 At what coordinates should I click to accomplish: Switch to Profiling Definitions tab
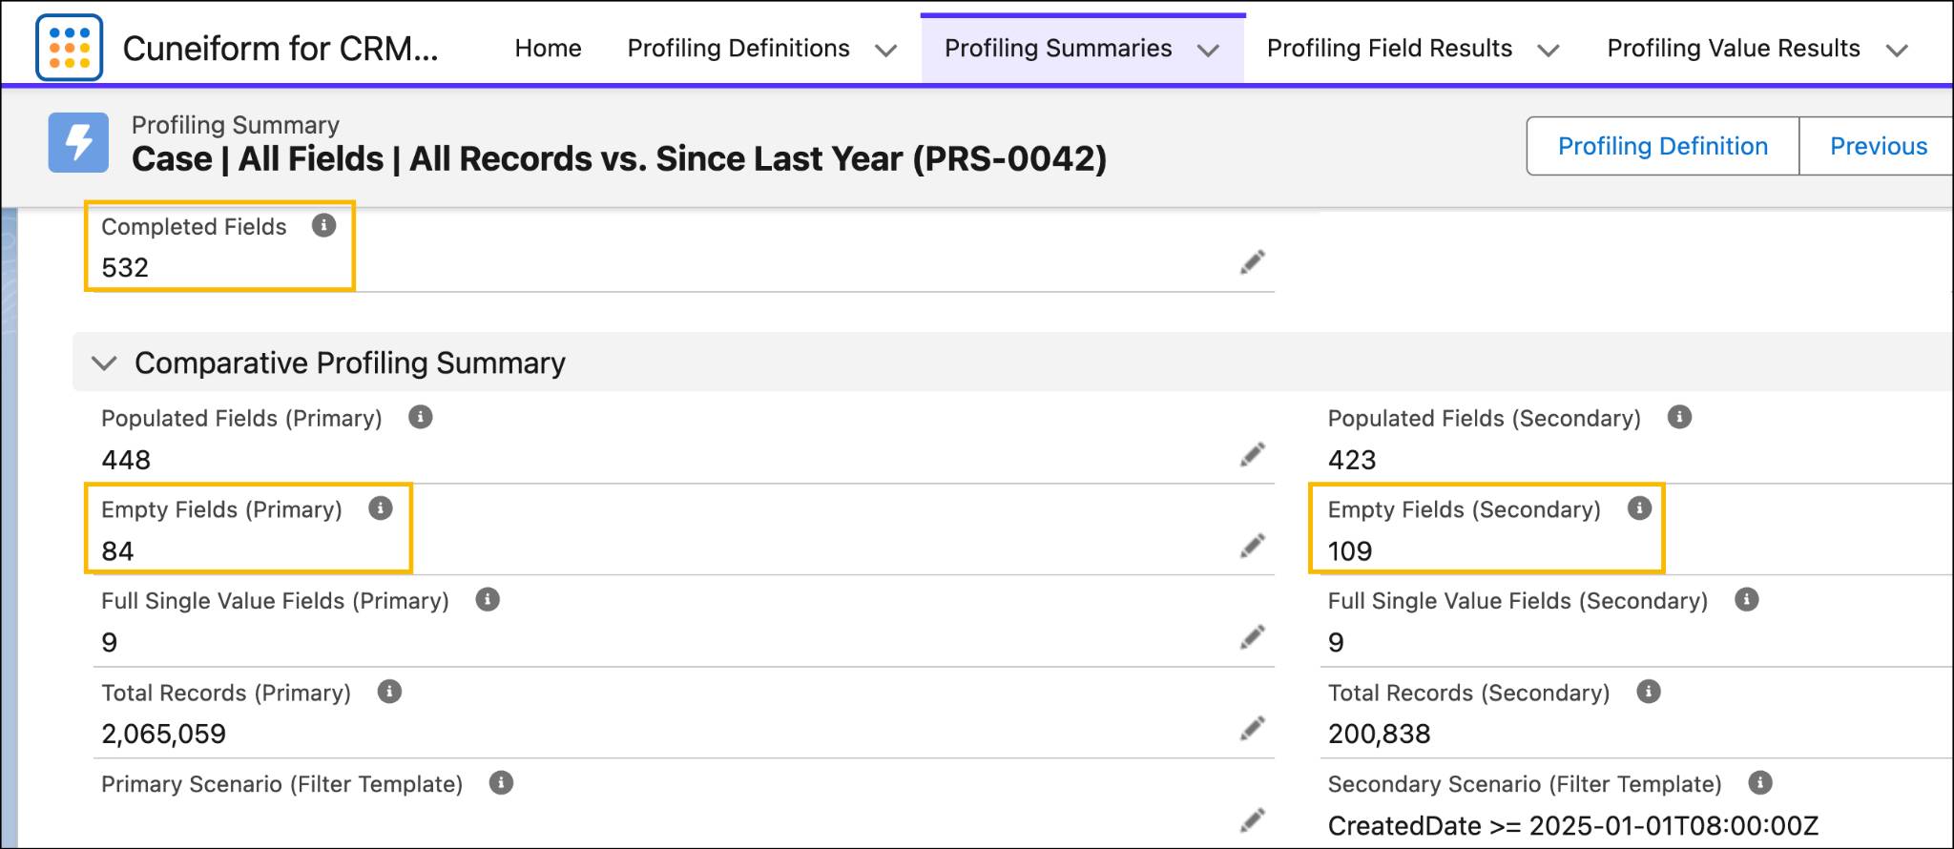click(738, 48)
